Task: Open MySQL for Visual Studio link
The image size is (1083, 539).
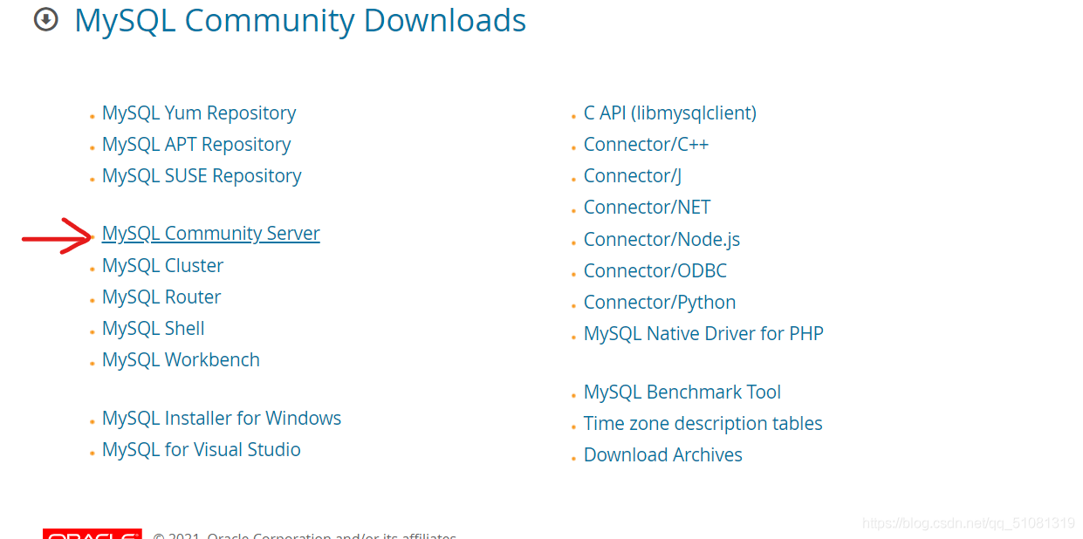Action: [x=202, y=449]
